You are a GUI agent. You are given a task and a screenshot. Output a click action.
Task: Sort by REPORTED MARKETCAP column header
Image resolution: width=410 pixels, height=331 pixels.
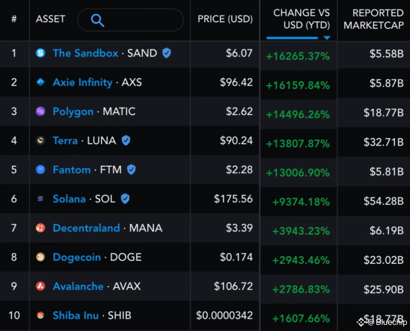point(374,19)
